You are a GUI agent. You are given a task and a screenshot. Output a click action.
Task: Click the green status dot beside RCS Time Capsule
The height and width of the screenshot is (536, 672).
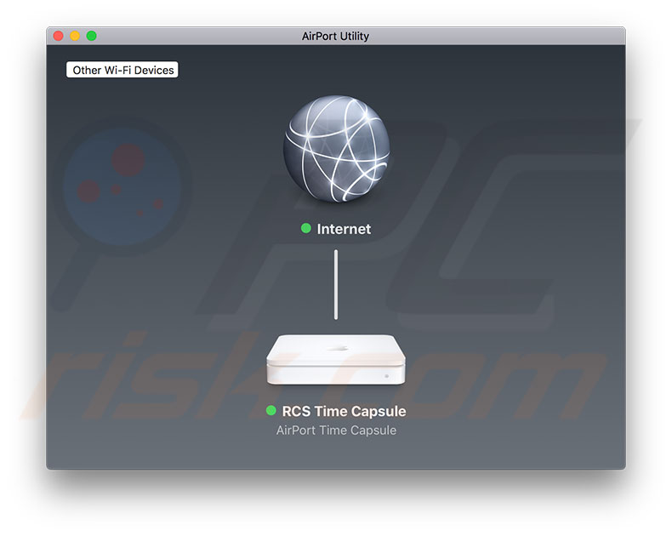(x=271, y=410)
